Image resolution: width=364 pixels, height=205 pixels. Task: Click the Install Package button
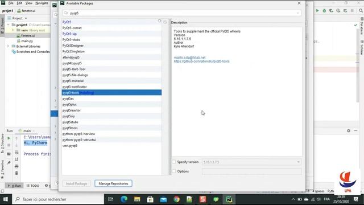coord(76,183)
